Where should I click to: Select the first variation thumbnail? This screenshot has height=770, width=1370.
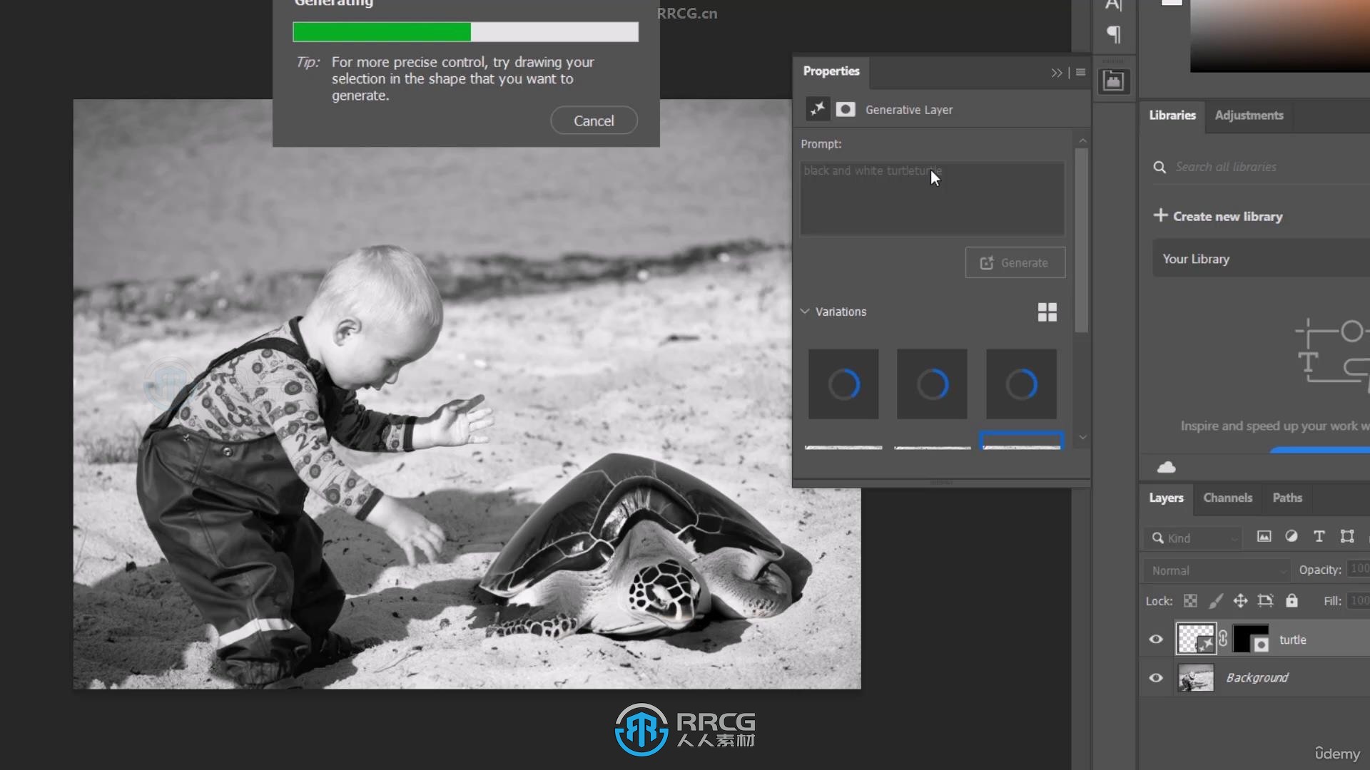pyautogui.click(x=843, y=383)
